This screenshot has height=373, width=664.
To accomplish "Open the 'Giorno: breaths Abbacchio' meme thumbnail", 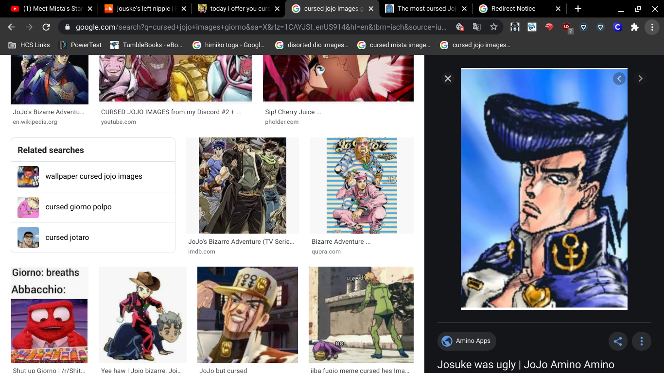I will click(x=50, y=315).
